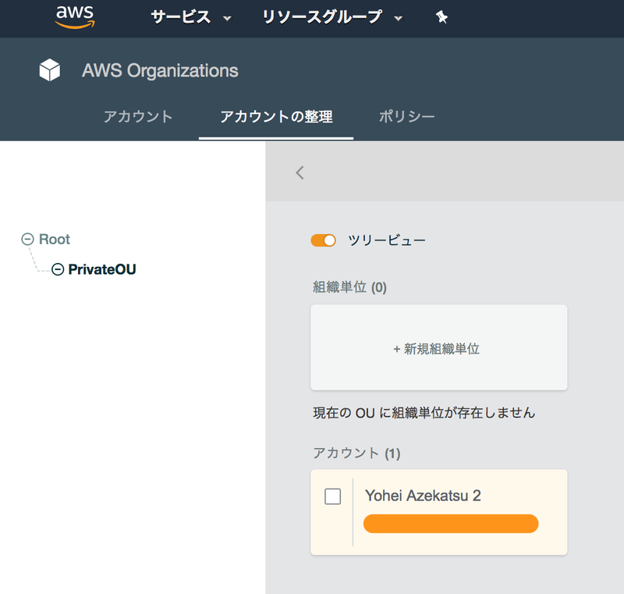Click the 組織単位 (0) heading
The image size is (624, 594).
349,287
